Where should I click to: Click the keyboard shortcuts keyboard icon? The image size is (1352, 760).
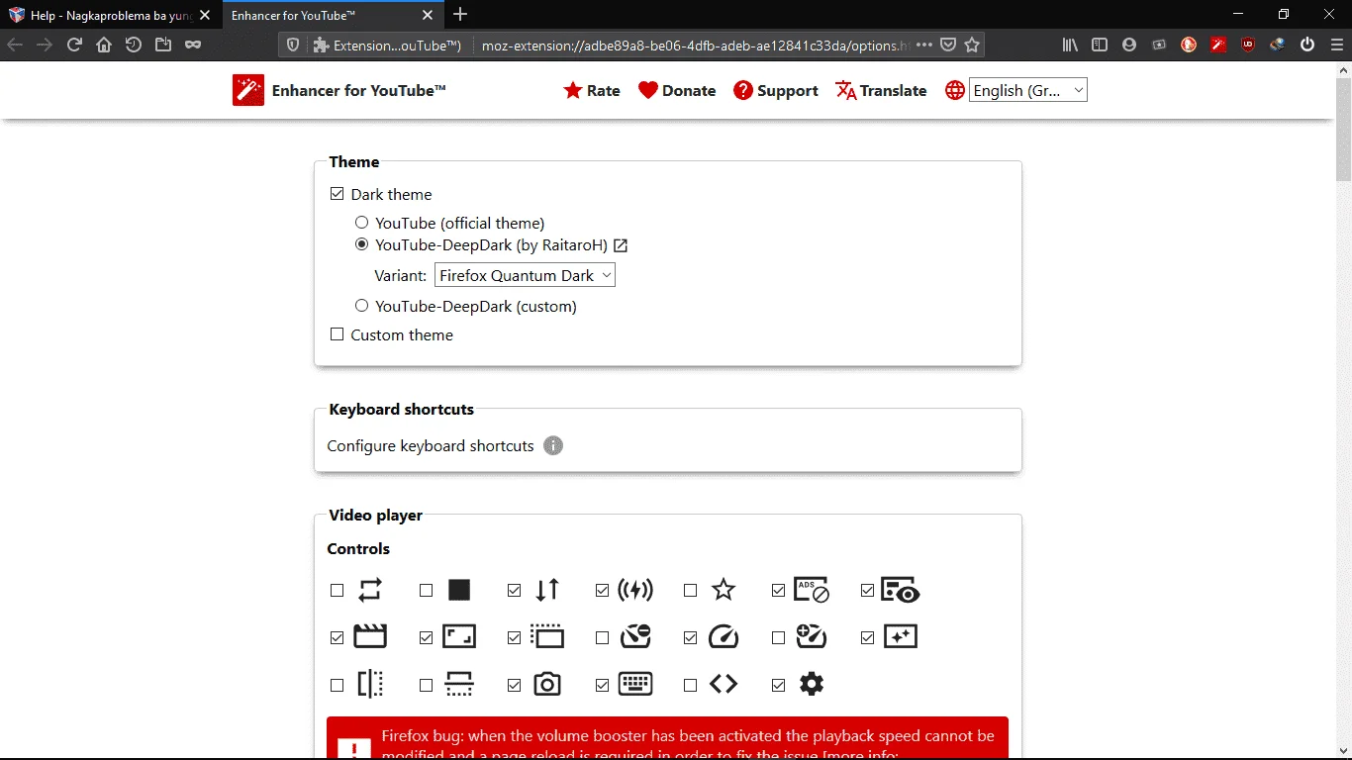coord(635,684)
